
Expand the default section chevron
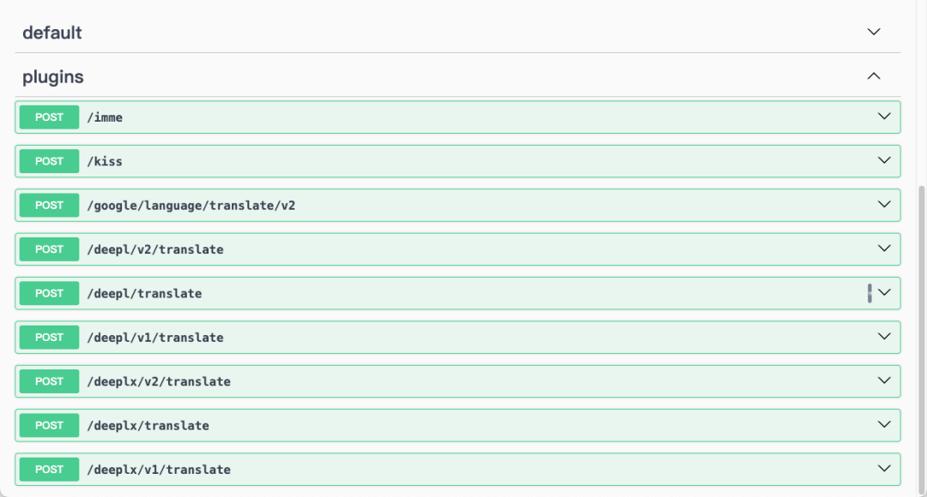[874, 32]
